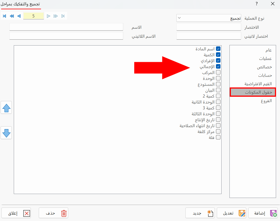The height and width of the screenshot is (221, 280).
Task: Click the record number field showing 5
Action: coord(33,16)
